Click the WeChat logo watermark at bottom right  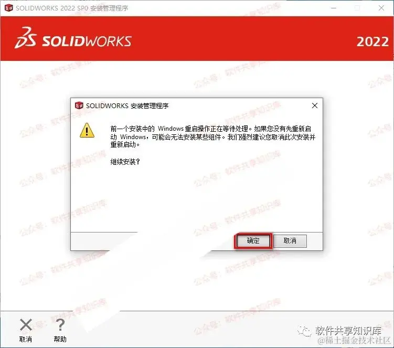point(304,331)
